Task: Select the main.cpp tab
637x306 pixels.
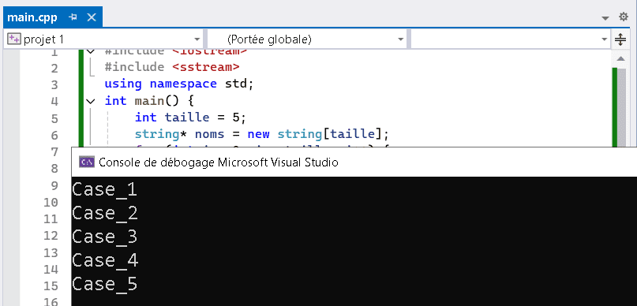Action: (32, 17)
